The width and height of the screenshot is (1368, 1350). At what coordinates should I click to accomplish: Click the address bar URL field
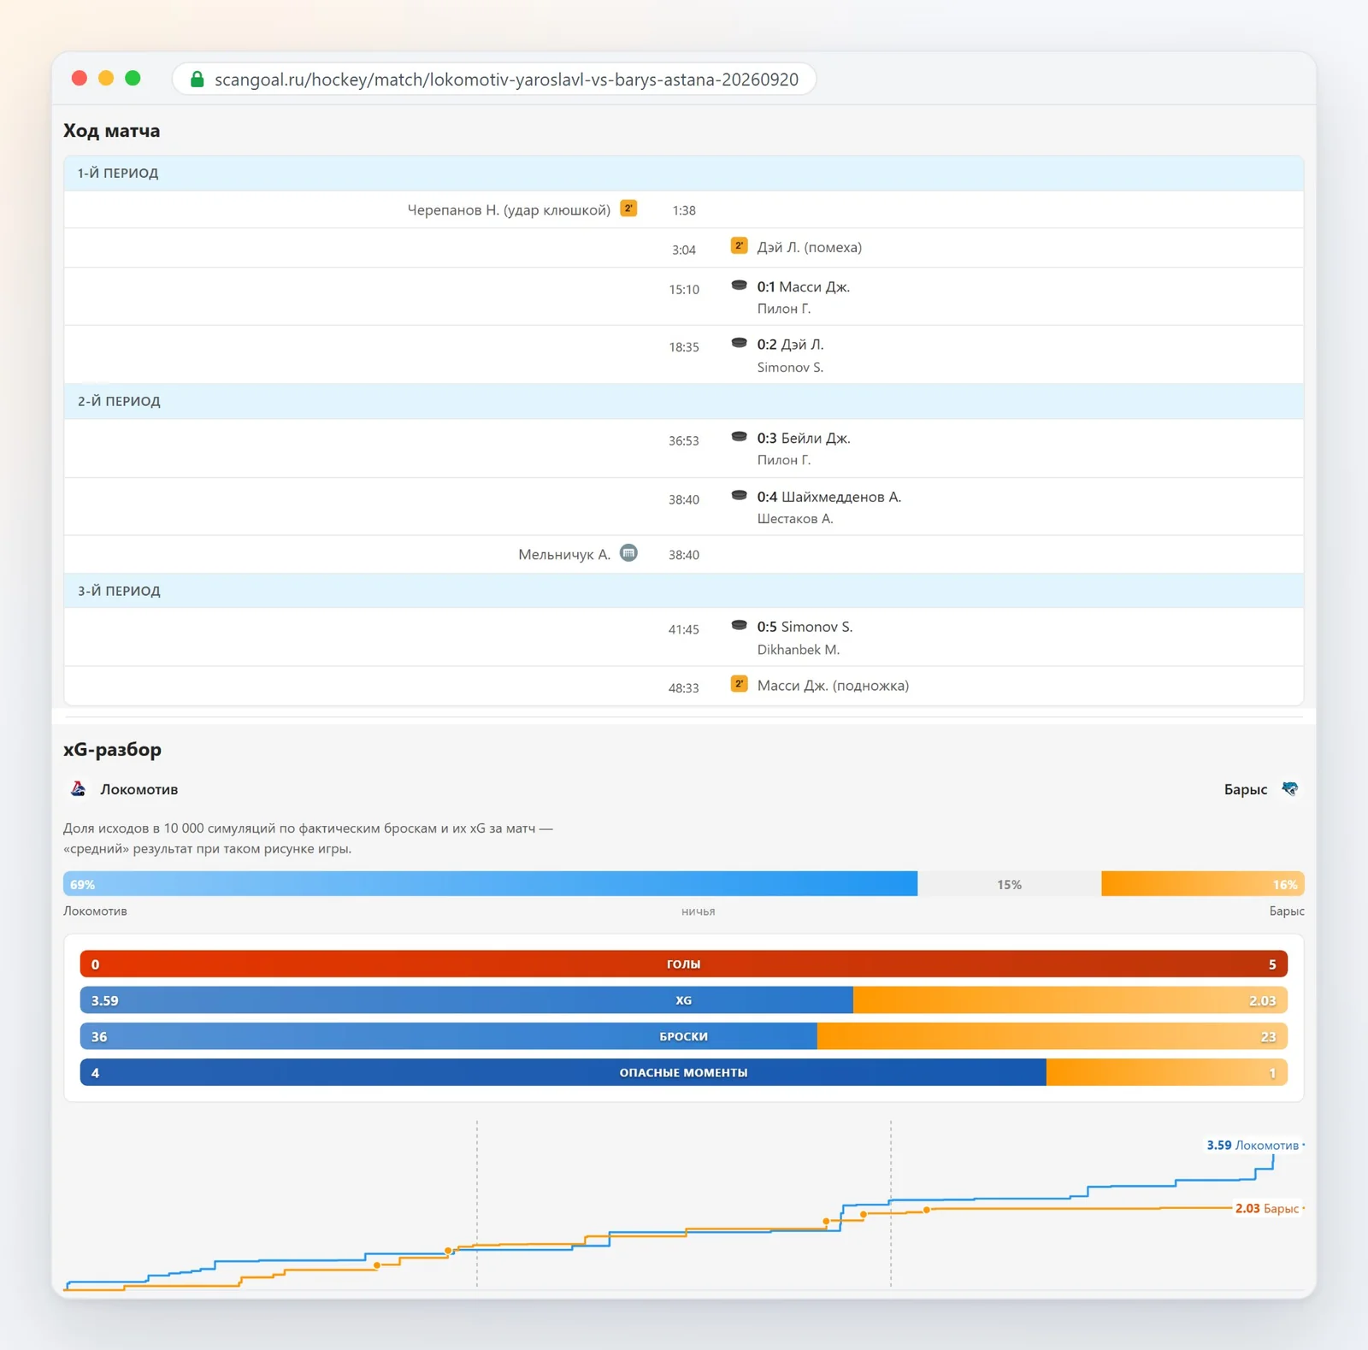494,80
